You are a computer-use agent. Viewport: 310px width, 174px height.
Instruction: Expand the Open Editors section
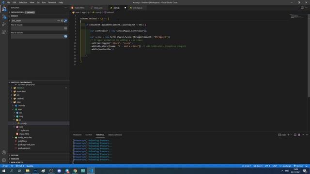coord(17,12)
